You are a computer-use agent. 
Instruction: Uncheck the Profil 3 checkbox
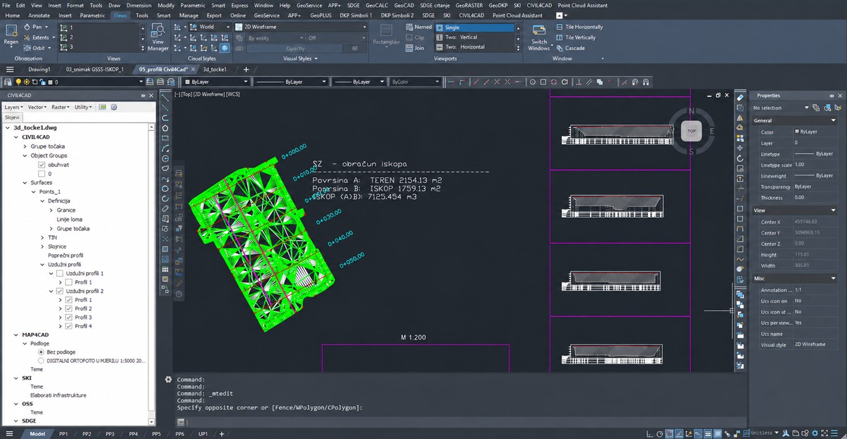click(x=69, y=318)
